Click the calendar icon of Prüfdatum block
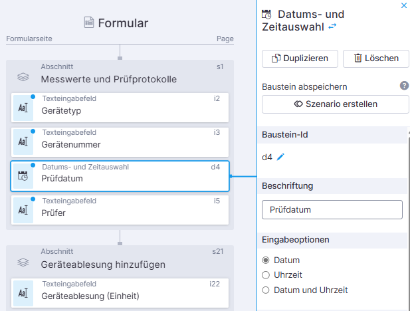410x311 pixels. 23,176
